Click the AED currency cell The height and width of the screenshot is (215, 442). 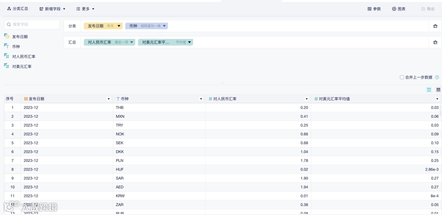coord(159,187)
